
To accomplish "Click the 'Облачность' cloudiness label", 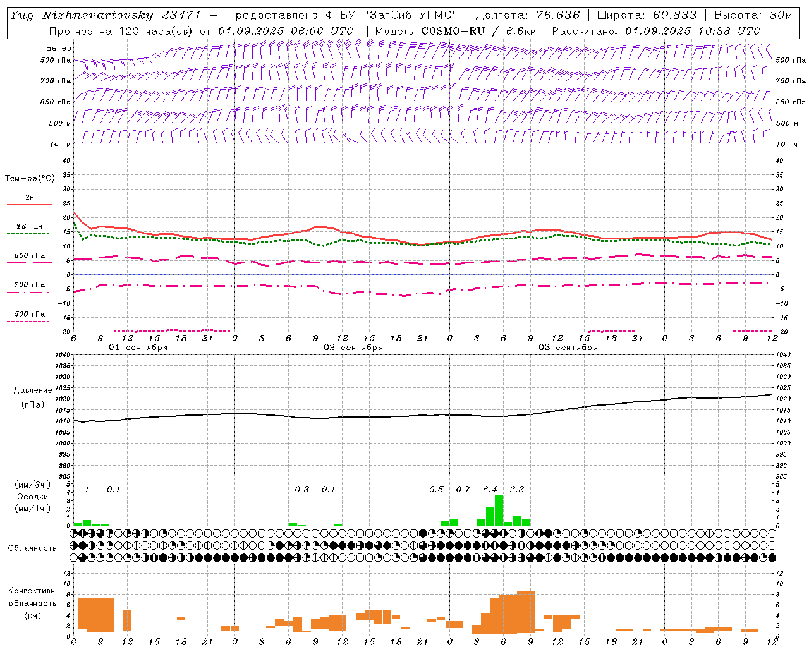I will 32,548.
